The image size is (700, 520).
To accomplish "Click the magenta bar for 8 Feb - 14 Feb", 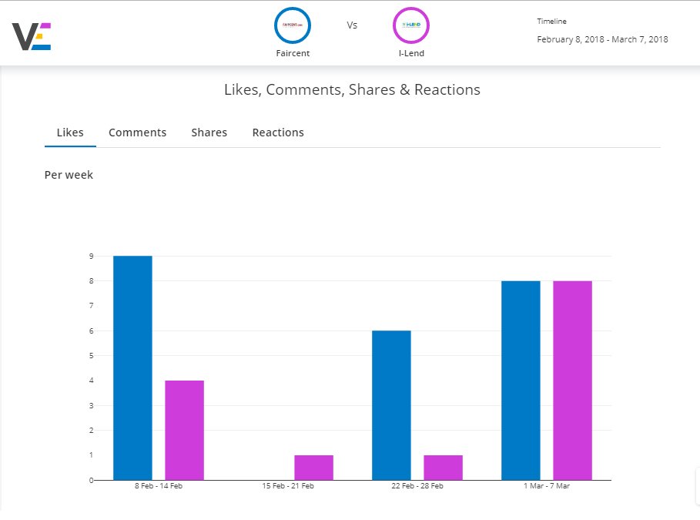I will point(185,428).
